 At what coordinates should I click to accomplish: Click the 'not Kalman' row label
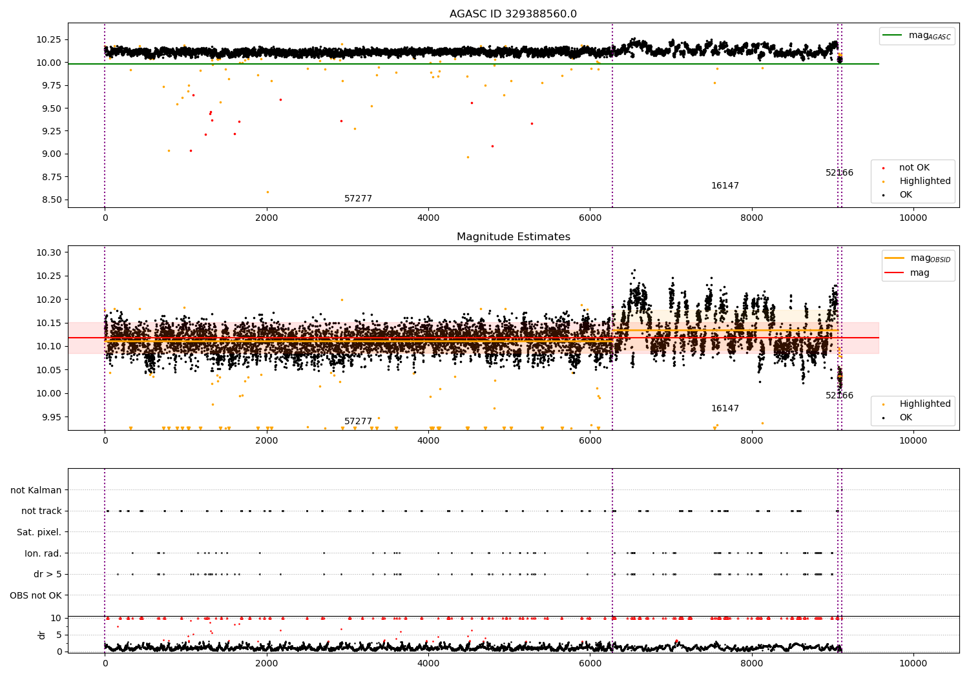pyautogui.click(x=36, y=490)
